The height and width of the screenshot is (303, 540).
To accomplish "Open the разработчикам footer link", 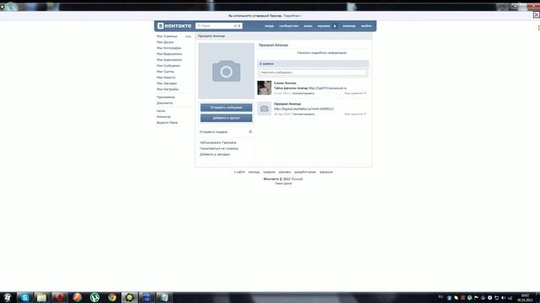I will pyautogui.click(x=305, y=172).
